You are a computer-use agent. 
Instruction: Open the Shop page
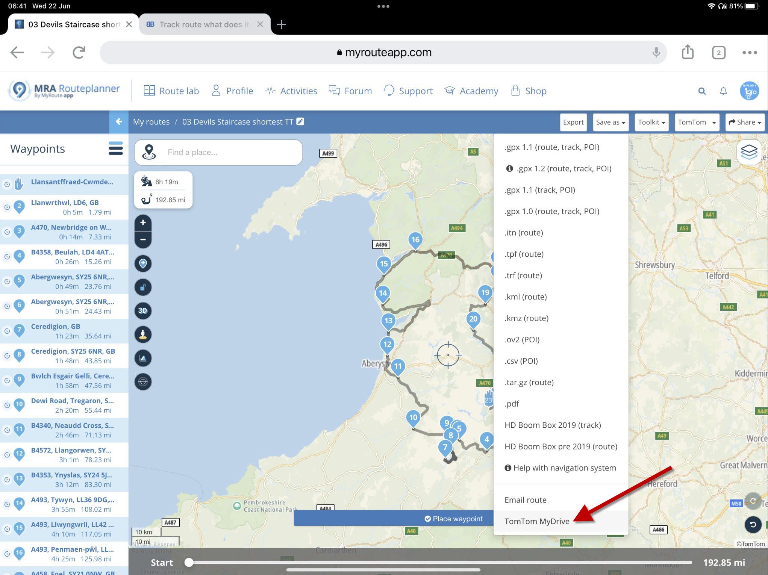tap(529, 91)
